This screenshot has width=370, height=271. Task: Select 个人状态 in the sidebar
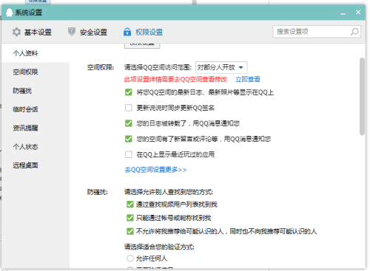pyautogui.click(x=36, y=147)
